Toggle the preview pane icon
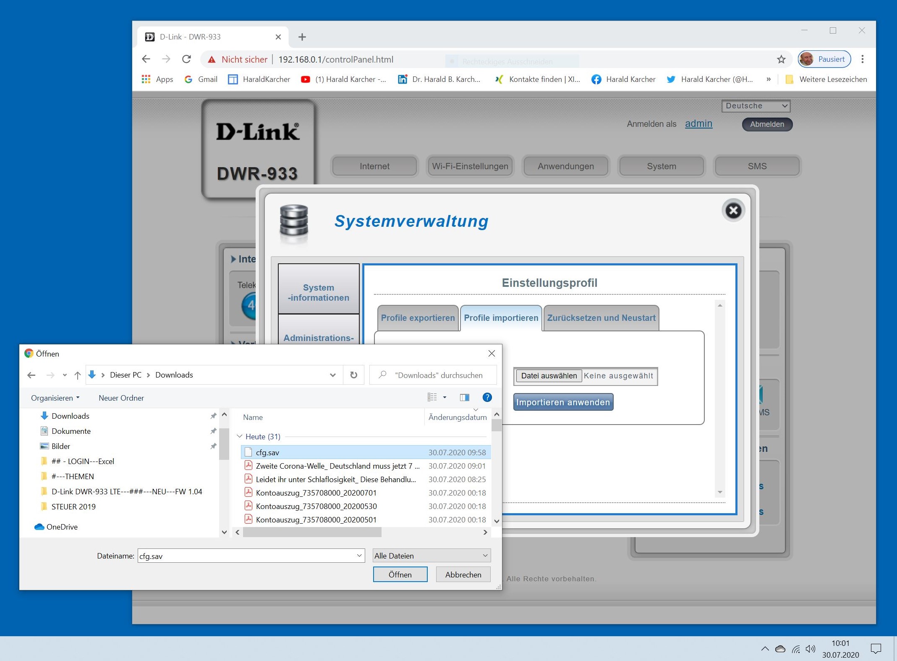Screen dimensions: 897x661 (x=464, y=397)
